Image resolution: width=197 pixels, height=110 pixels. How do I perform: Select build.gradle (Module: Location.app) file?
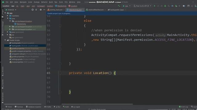[x=25, y=46]
